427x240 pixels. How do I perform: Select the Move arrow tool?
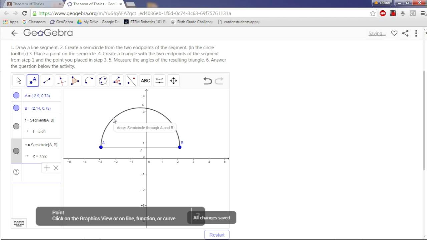(x=19, y=81)
